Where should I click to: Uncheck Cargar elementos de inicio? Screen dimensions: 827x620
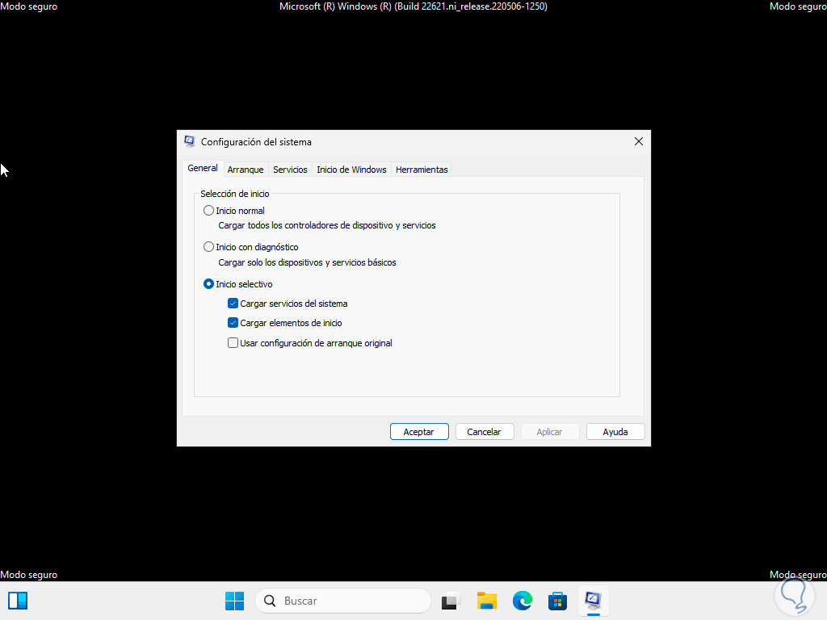(233, 323)
